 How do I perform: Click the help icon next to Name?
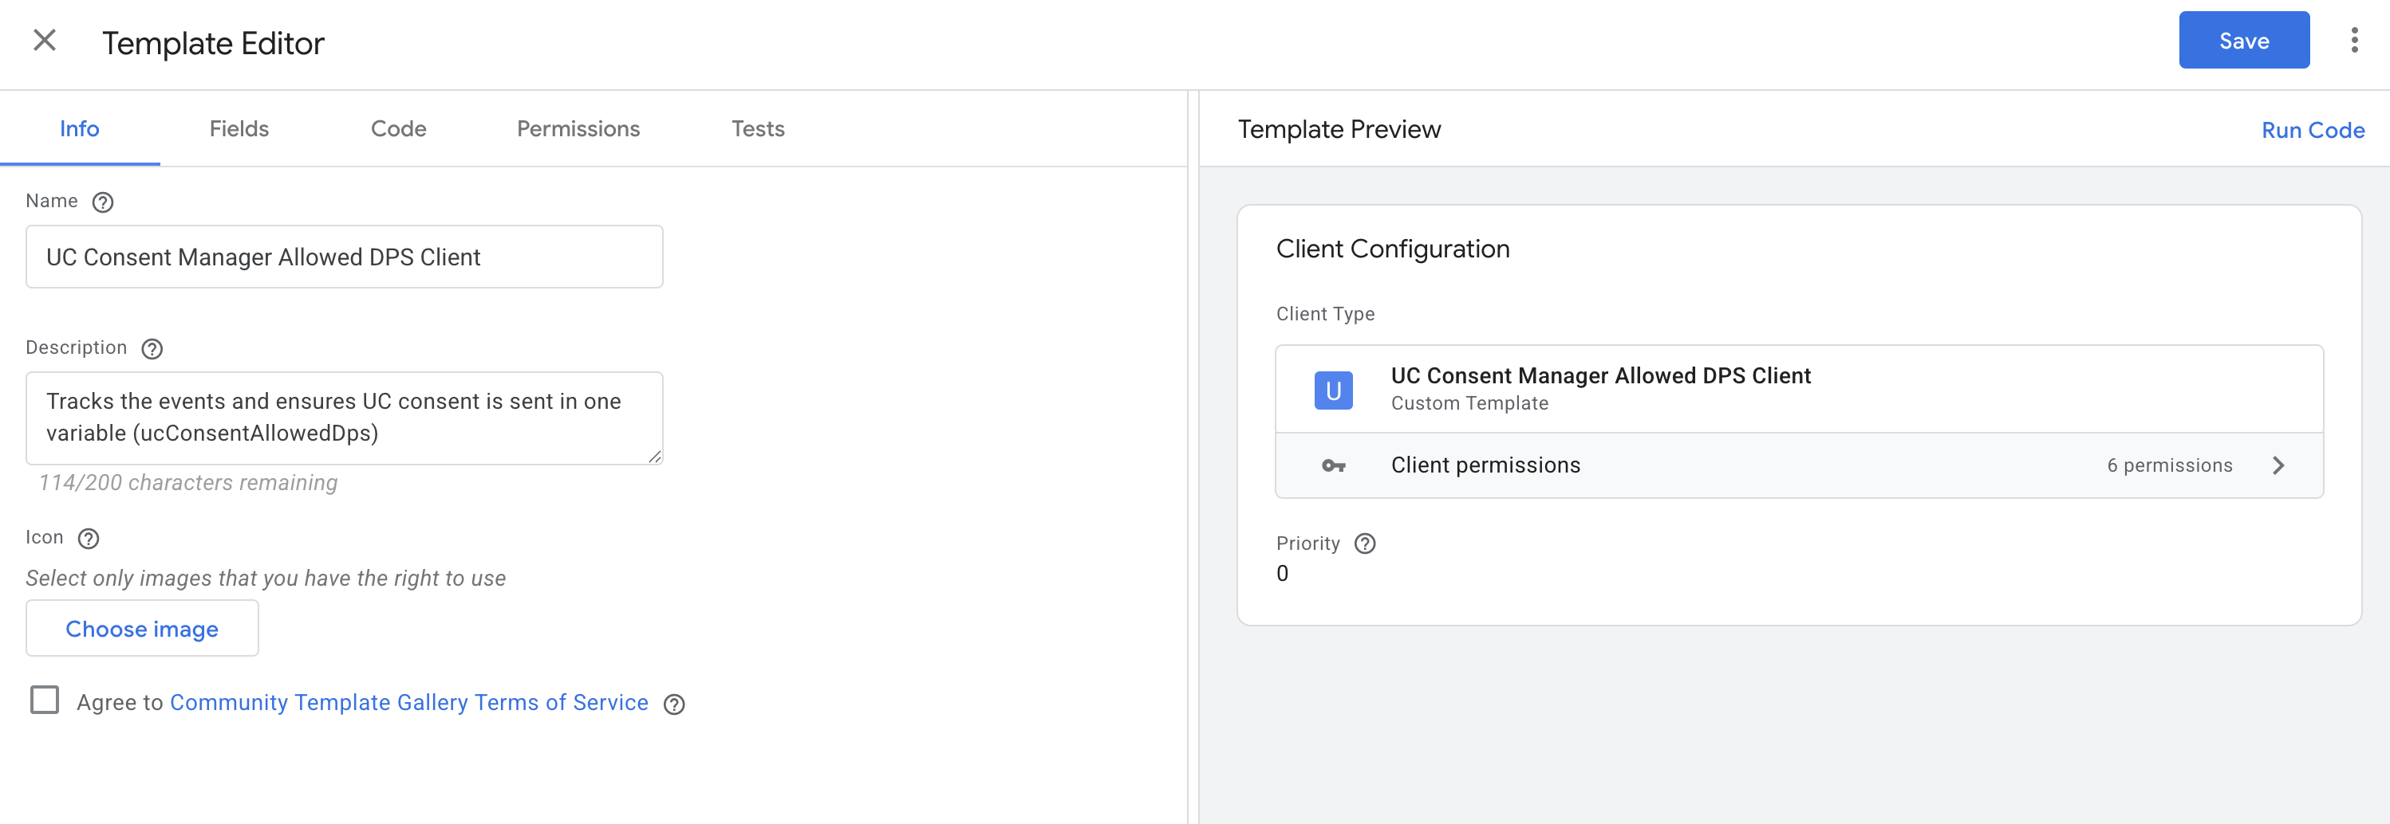tap(103, 202)
